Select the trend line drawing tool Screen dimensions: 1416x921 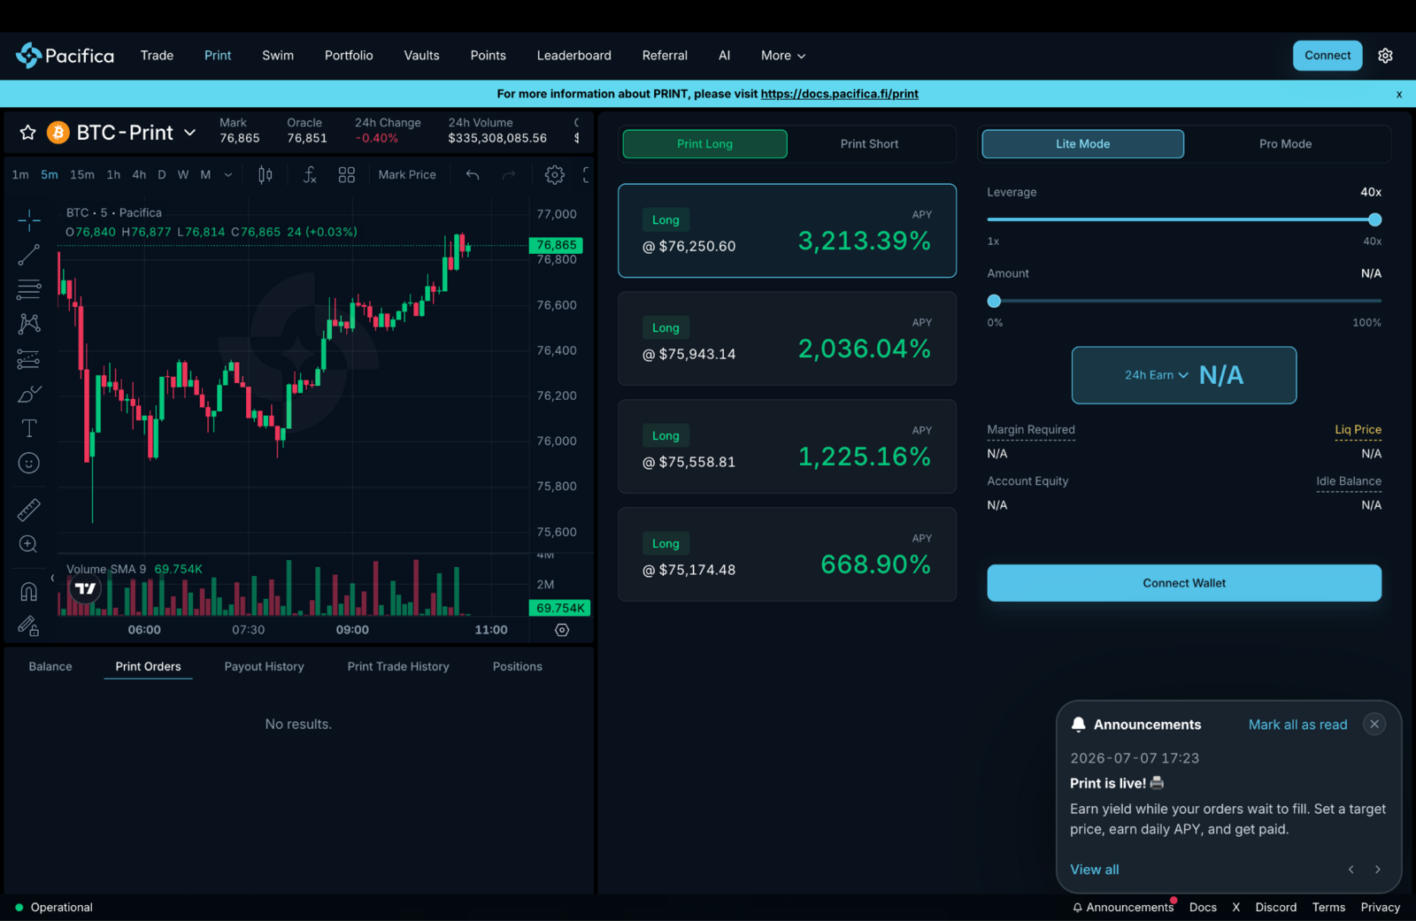(29, 255)
